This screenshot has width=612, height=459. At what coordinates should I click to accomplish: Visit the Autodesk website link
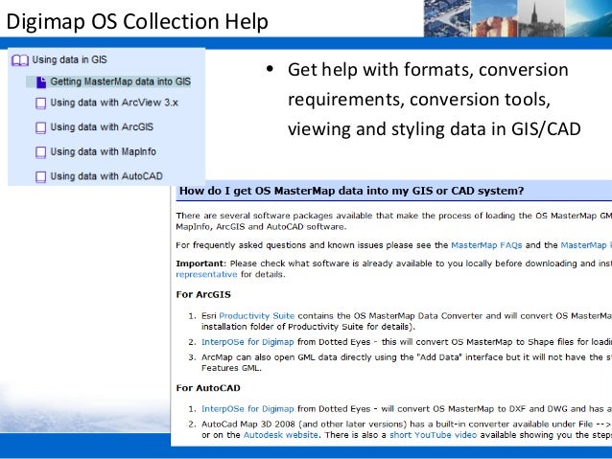click(x=281, y=435)
